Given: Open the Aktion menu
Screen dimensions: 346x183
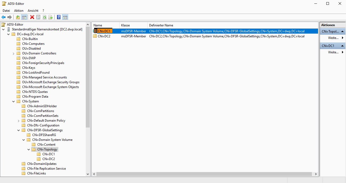Looking at the screenshot, I should 19,11.
